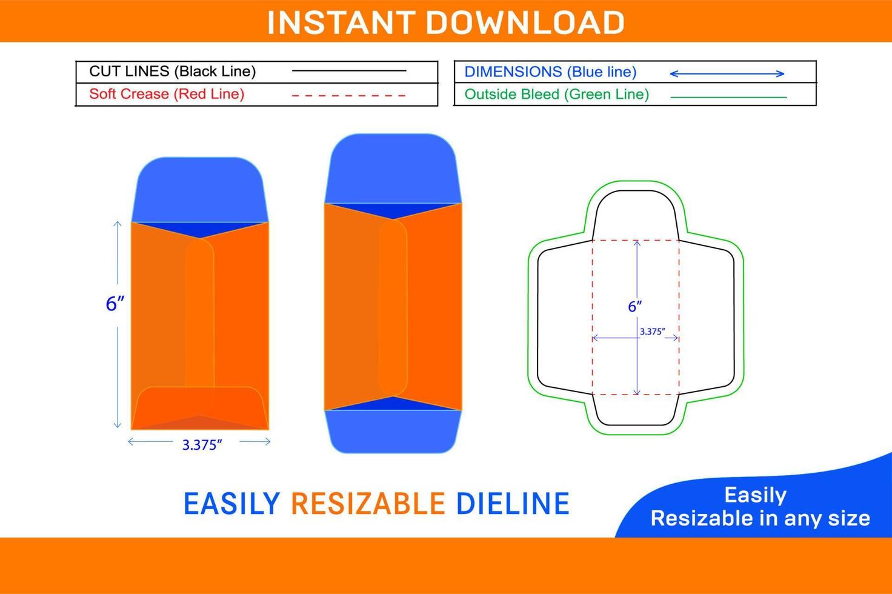Click the blue dimension arrow sample
Viewport: 892px width, 594px height.
coord(727,74)
